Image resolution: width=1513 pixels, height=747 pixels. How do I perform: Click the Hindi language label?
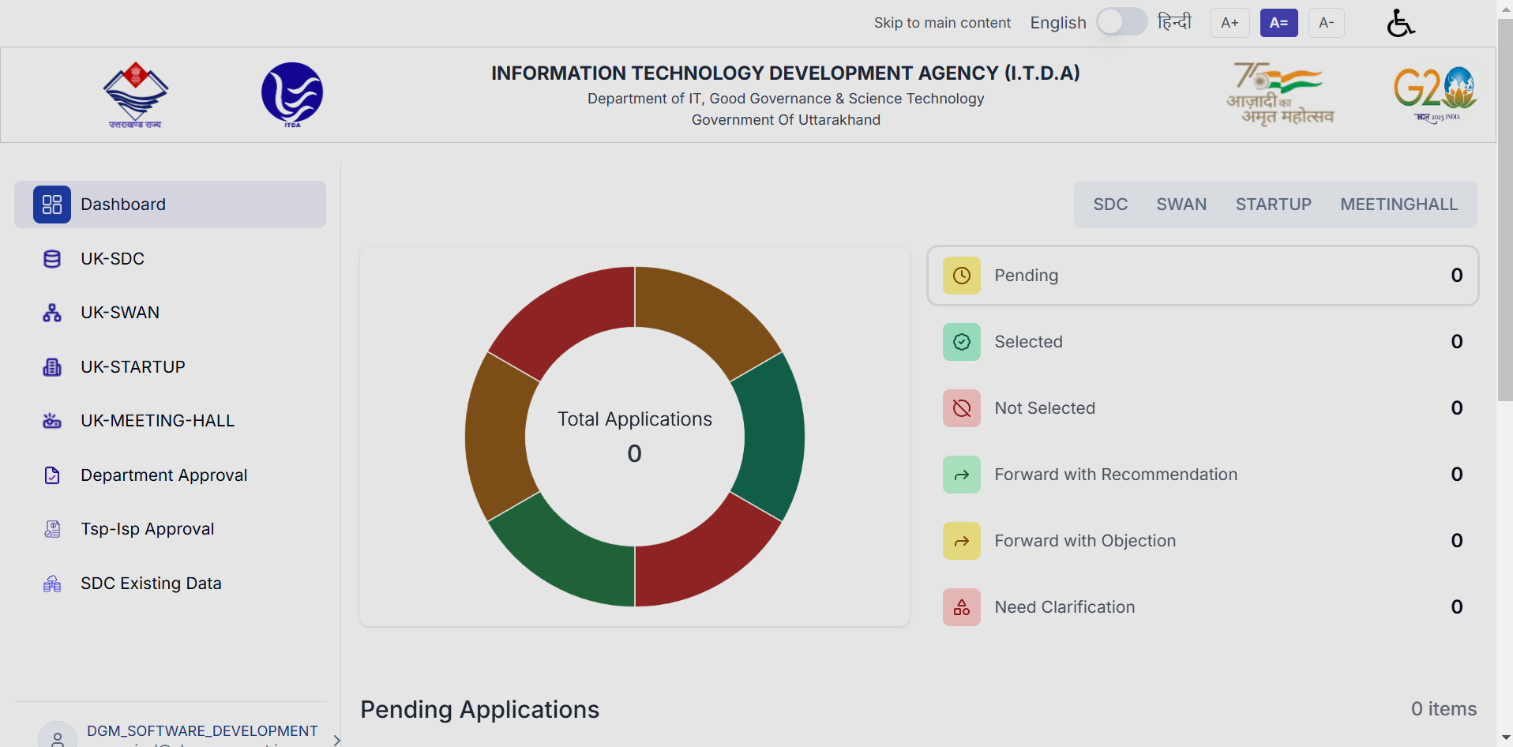coord(1174,22)
